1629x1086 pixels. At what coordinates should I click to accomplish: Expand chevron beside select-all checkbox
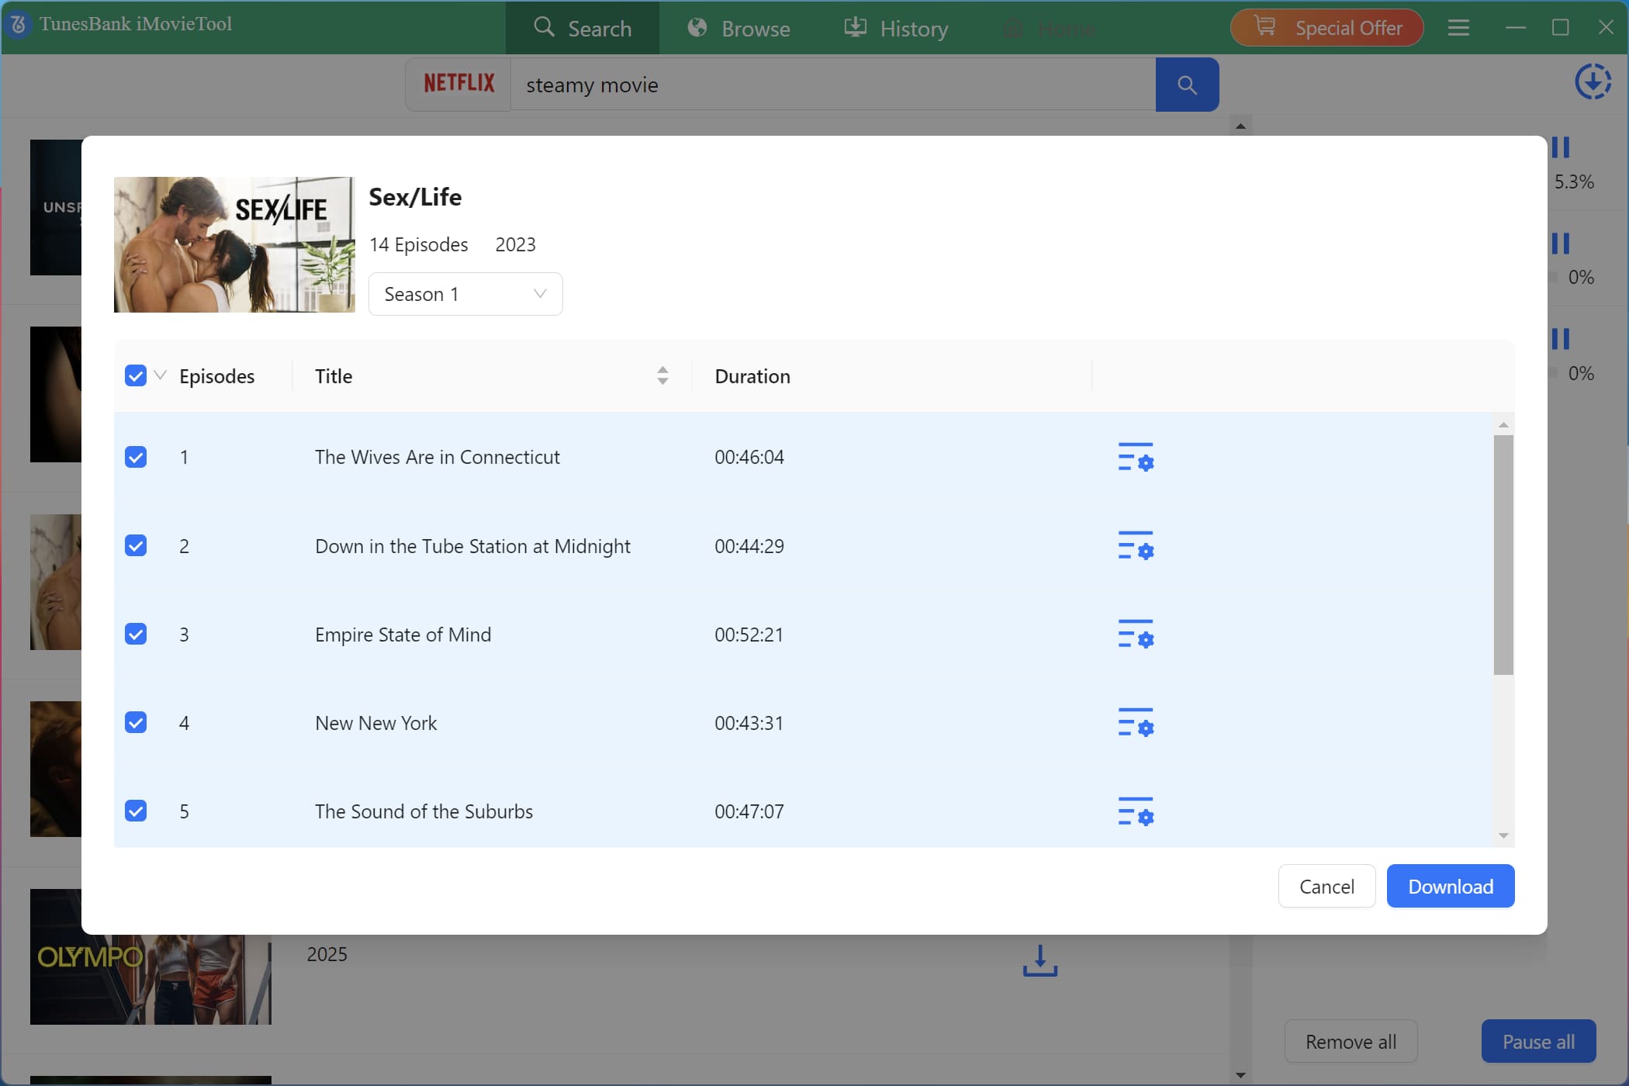tap(161, 375)
